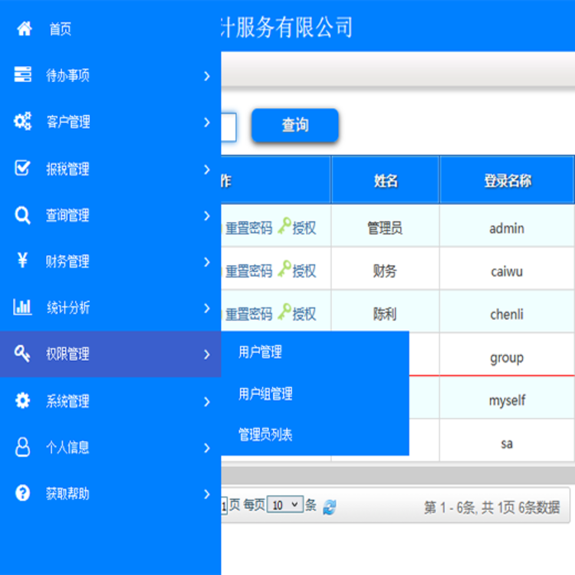
Task: Click the refresh icon in pagination bar
Action: click(x=330, y=507)
